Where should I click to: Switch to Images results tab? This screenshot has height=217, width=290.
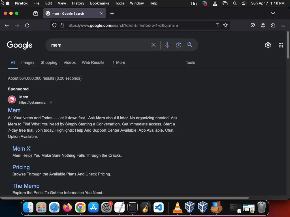pyautogui.click(x=28, y=62)
